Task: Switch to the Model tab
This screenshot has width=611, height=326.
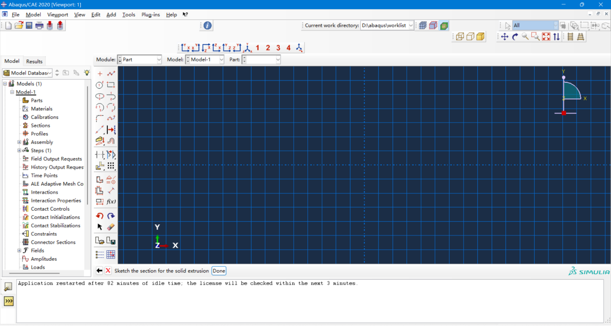Action: tap(12, 61)
